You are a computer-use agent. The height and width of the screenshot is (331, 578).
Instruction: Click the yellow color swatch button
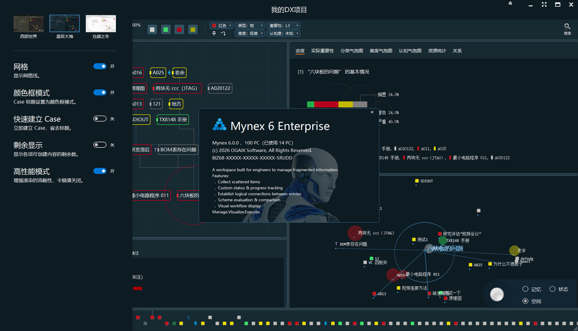[x=193, y=29]
